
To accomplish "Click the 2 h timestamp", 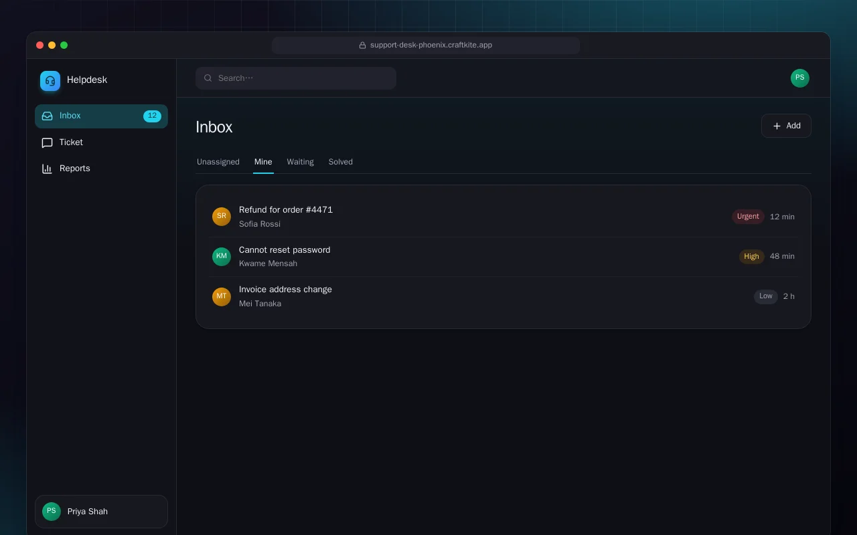I will click(x=789, y=296).
